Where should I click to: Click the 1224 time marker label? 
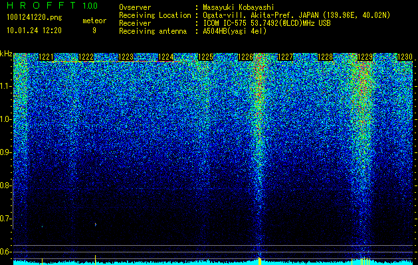(166, 57)
